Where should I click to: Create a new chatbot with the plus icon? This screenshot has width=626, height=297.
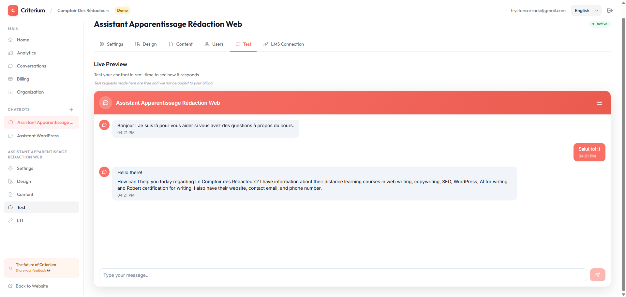coord(71,110)
